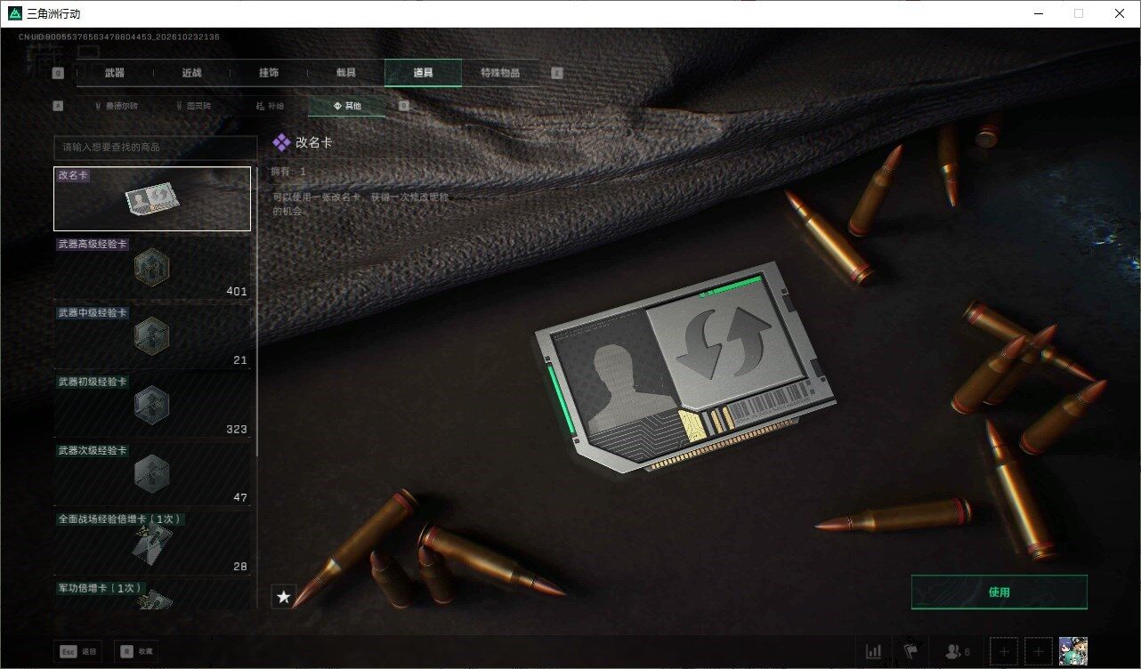Click the E next-category key icon
This screenshot has height=669, width=1141.
(x=557, y=73)
